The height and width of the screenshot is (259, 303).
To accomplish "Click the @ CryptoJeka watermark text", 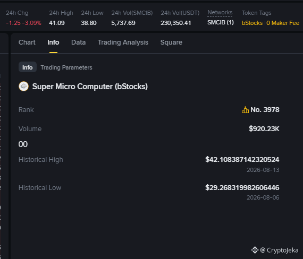I will point(279,250).
